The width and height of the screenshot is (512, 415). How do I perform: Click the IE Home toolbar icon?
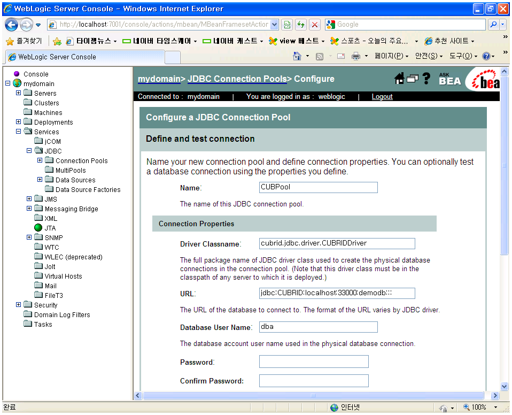297,56
